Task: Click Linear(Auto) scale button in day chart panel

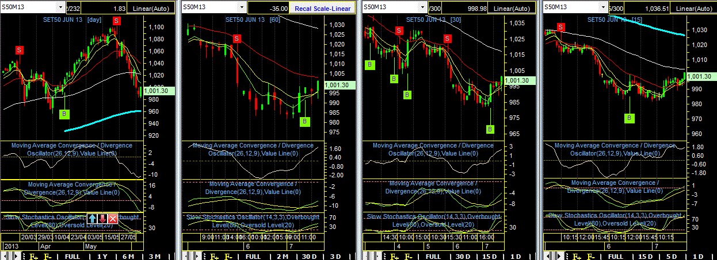Action: (151, 9)
